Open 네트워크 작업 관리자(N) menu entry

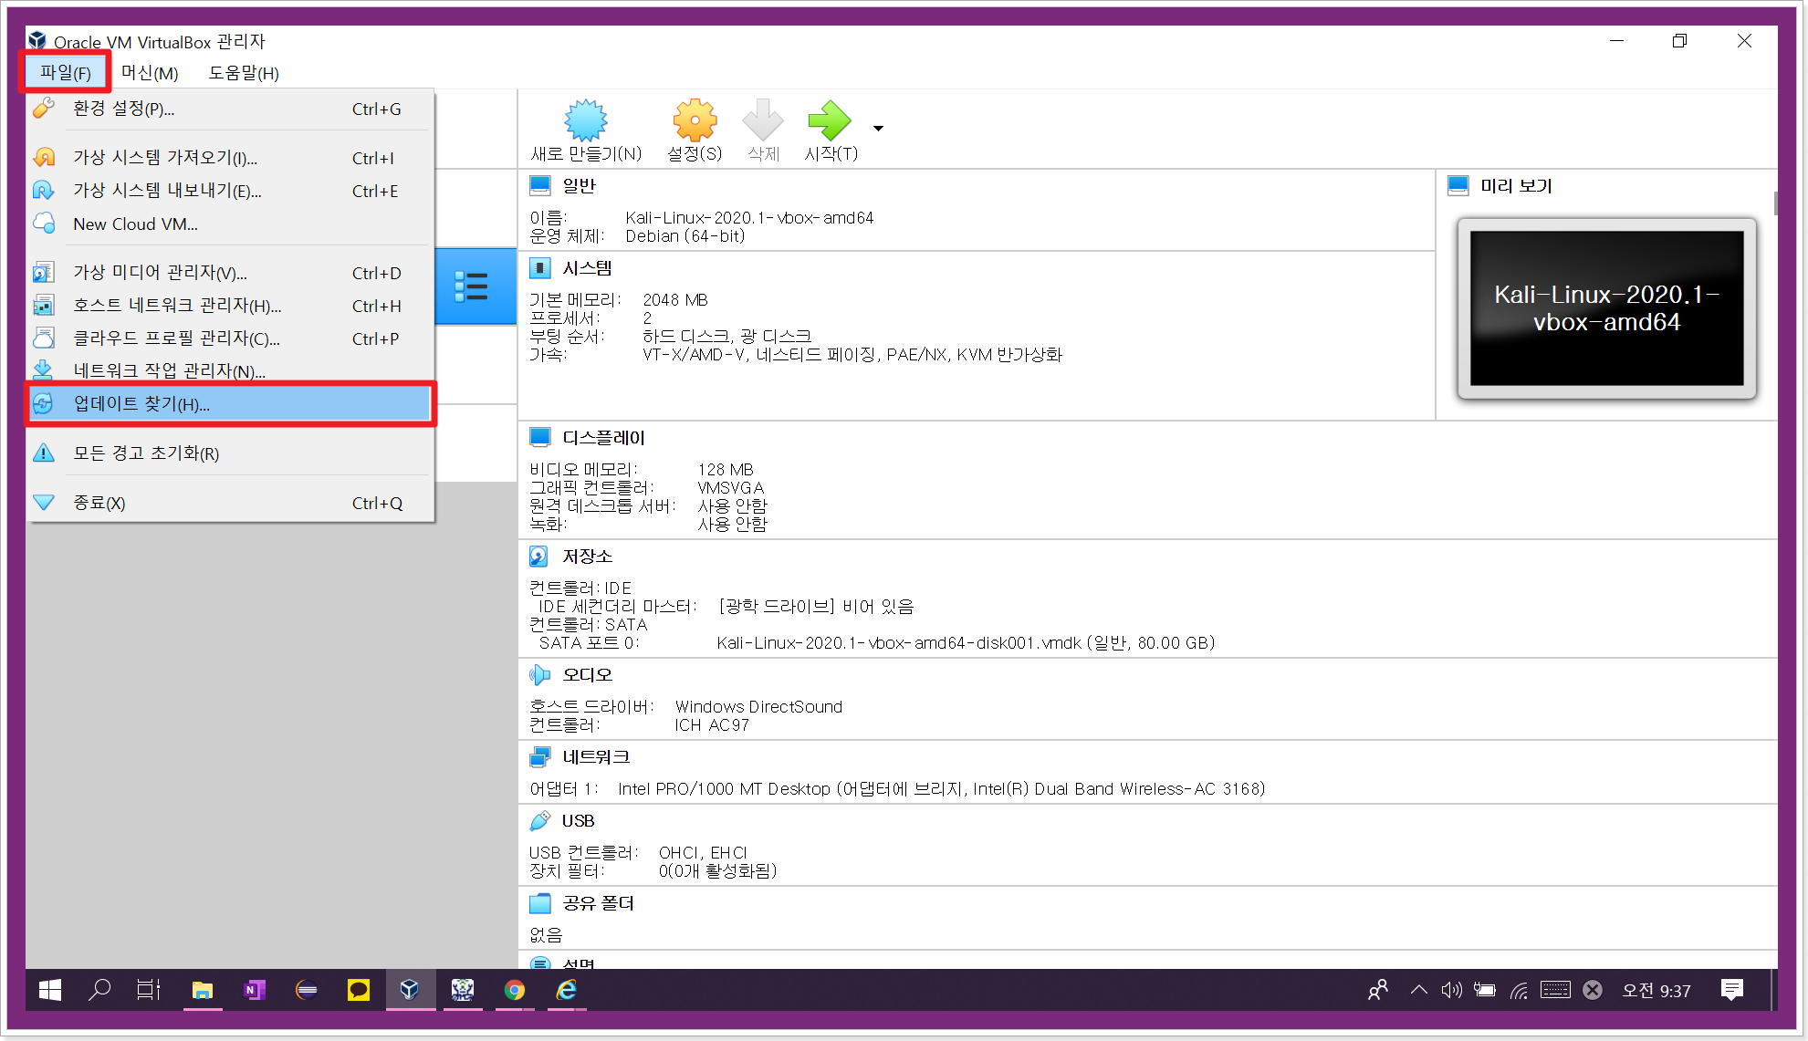(230, 370)
